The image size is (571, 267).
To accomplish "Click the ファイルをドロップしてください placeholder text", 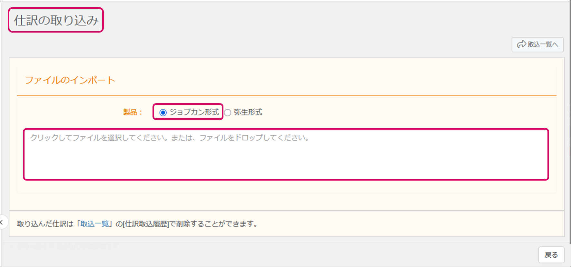I will click(255, 138).
